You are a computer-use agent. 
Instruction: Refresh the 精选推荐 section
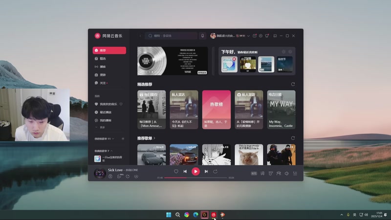tap(293, 84)
